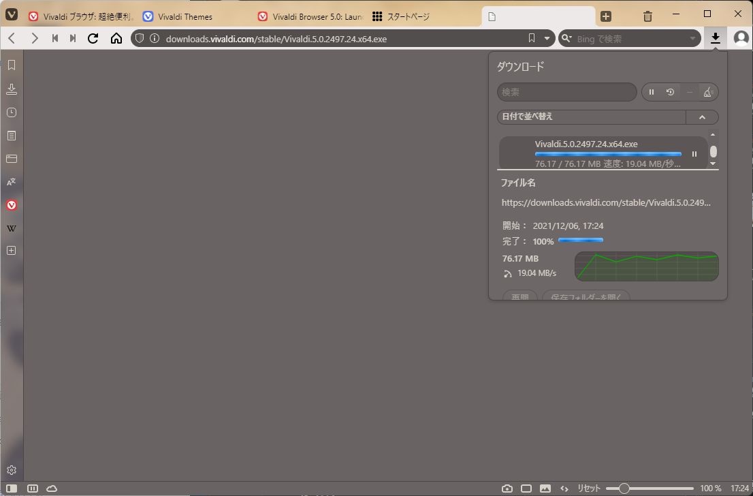Switch to Vivaldi ブラウザ tab

point(80,16)
